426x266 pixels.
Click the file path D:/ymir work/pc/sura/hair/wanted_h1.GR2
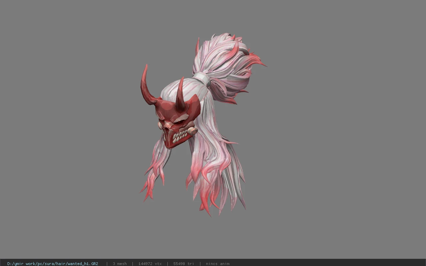(x=53, y=264)
